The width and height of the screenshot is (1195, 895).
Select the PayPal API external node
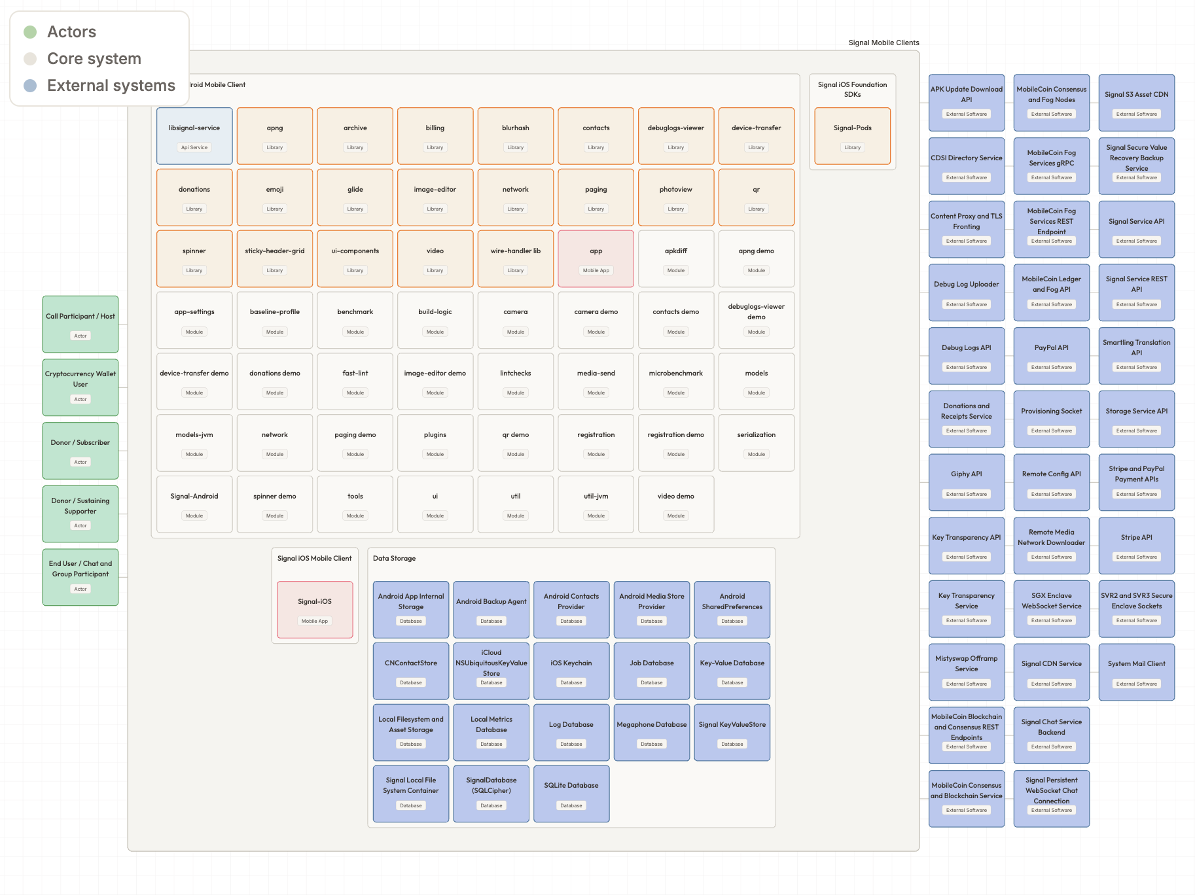pos(1052,356)
